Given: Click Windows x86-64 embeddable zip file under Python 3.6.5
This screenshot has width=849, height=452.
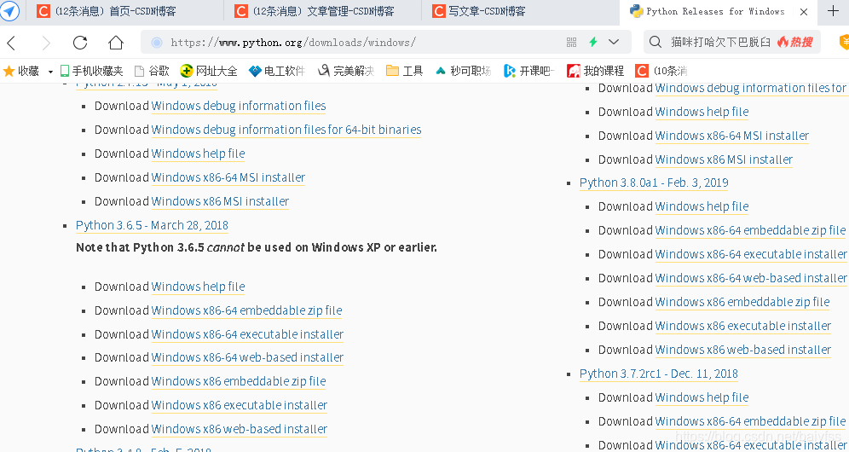Looking at the screenshot, I should coord(246,310).
